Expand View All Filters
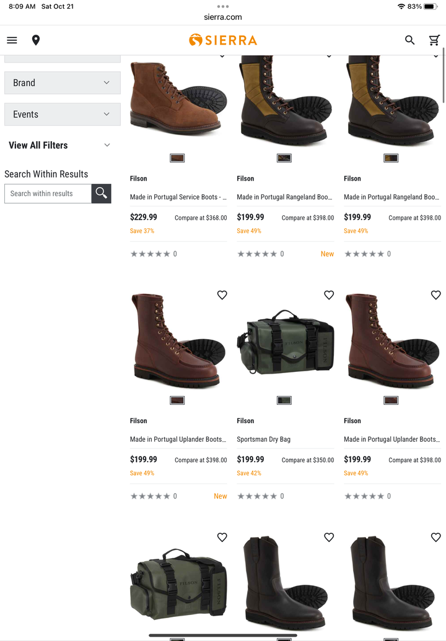This screenshot has width=446, height=641. 59,145
